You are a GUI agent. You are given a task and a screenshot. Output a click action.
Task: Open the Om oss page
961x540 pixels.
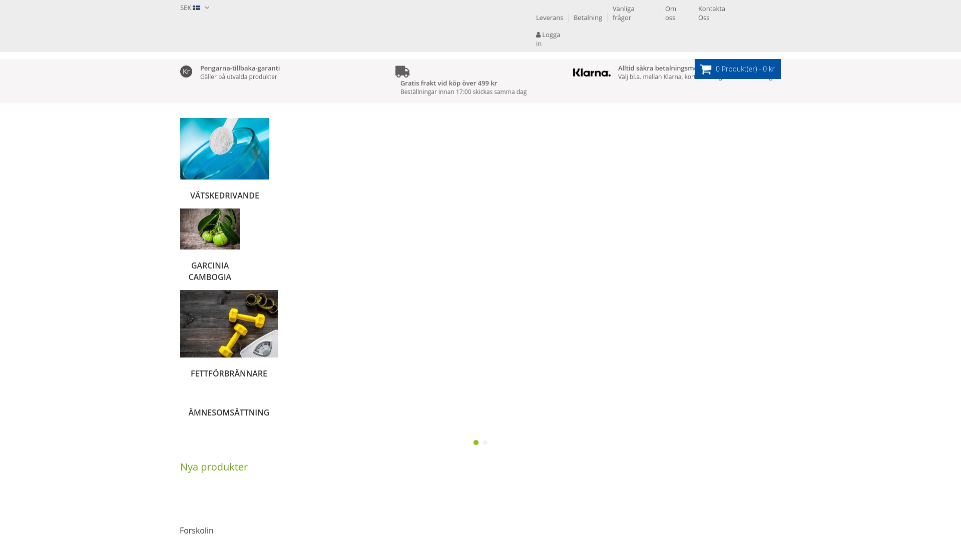click(670, 13)
